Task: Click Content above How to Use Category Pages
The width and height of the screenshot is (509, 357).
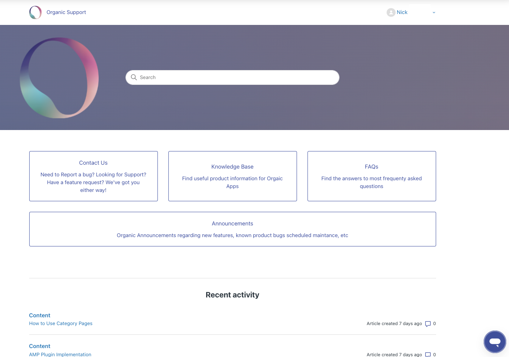Action: (x=40, y=315)
